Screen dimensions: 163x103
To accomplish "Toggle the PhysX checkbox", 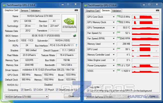I will pos(46,89).
